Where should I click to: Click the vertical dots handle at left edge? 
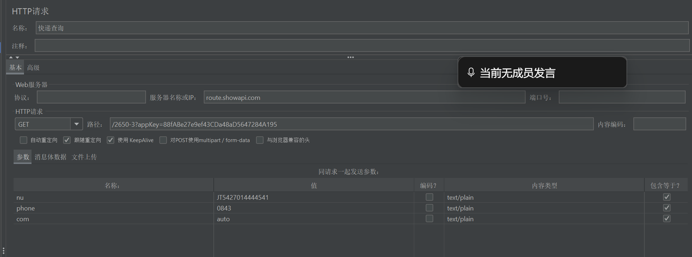click(x=4, y=251)
